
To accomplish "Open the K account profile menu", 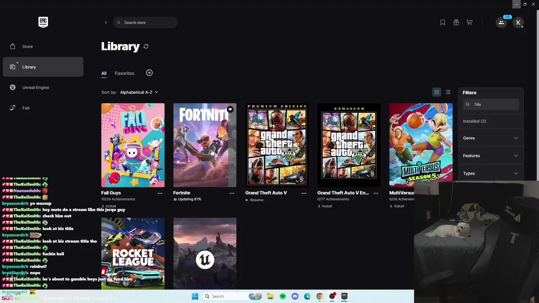I will tap(518, 23).
